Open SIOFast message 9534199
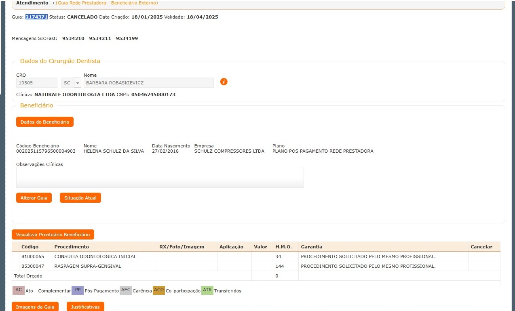The height and width of the screenshot is (311, 515). 127,38
